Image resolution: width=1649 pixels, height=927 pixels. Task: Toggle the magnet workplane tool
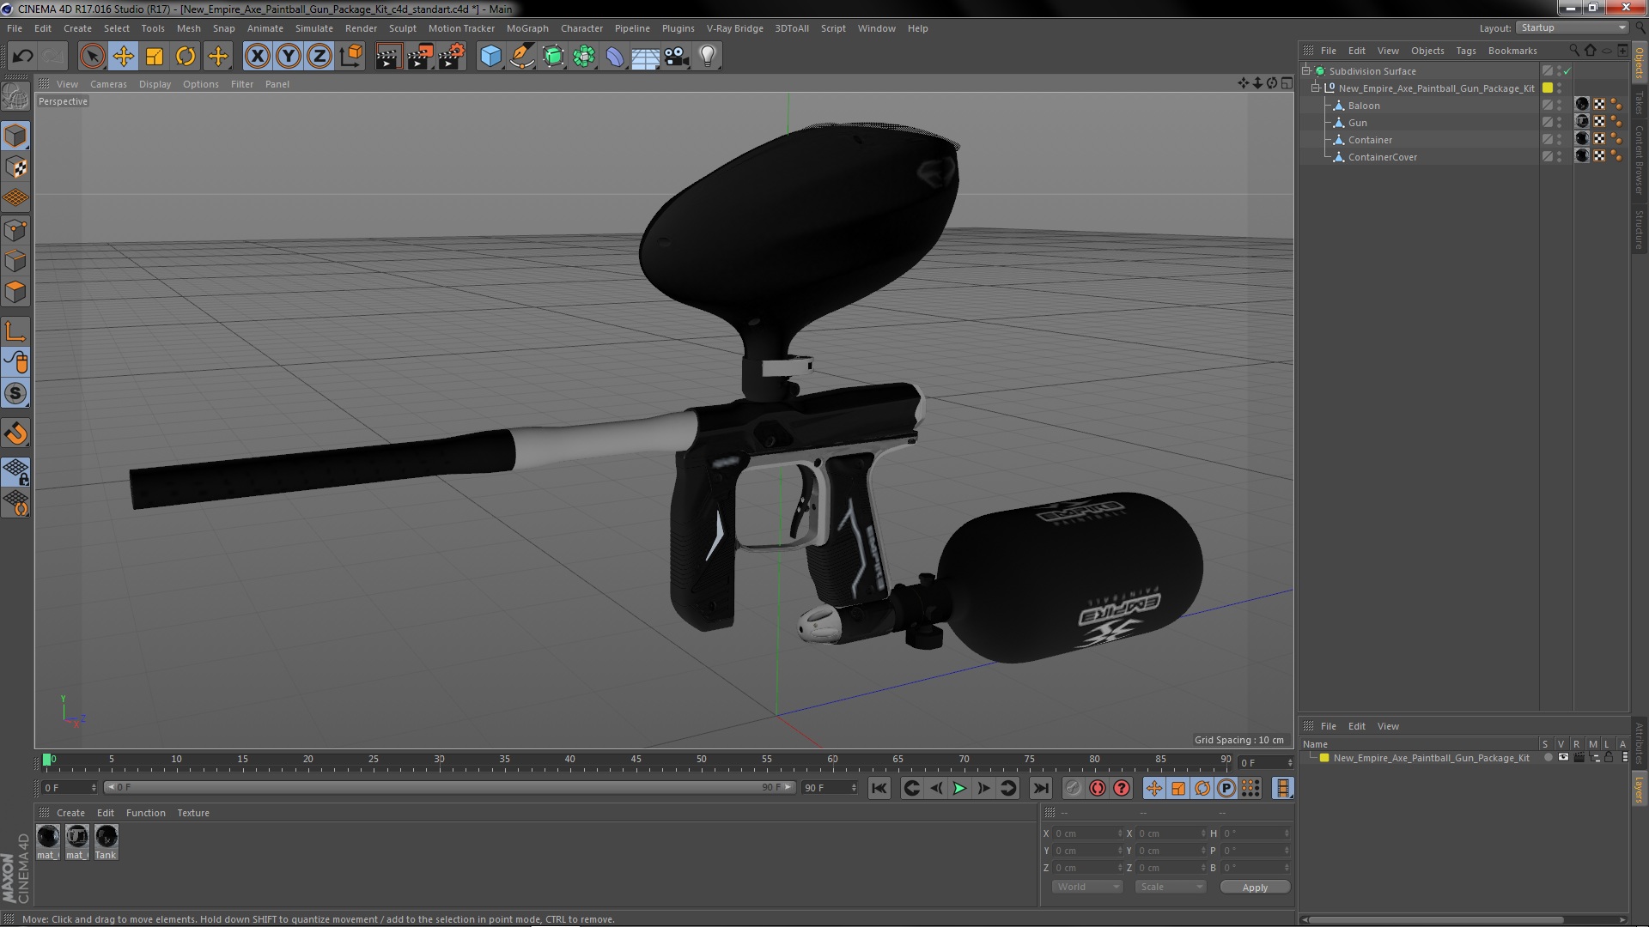pyautogui.click(x=15, y=433)
